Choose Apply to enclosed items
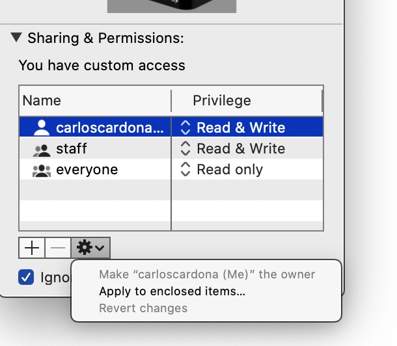This screenshot has height=346, width=397. tap(172, 291)
